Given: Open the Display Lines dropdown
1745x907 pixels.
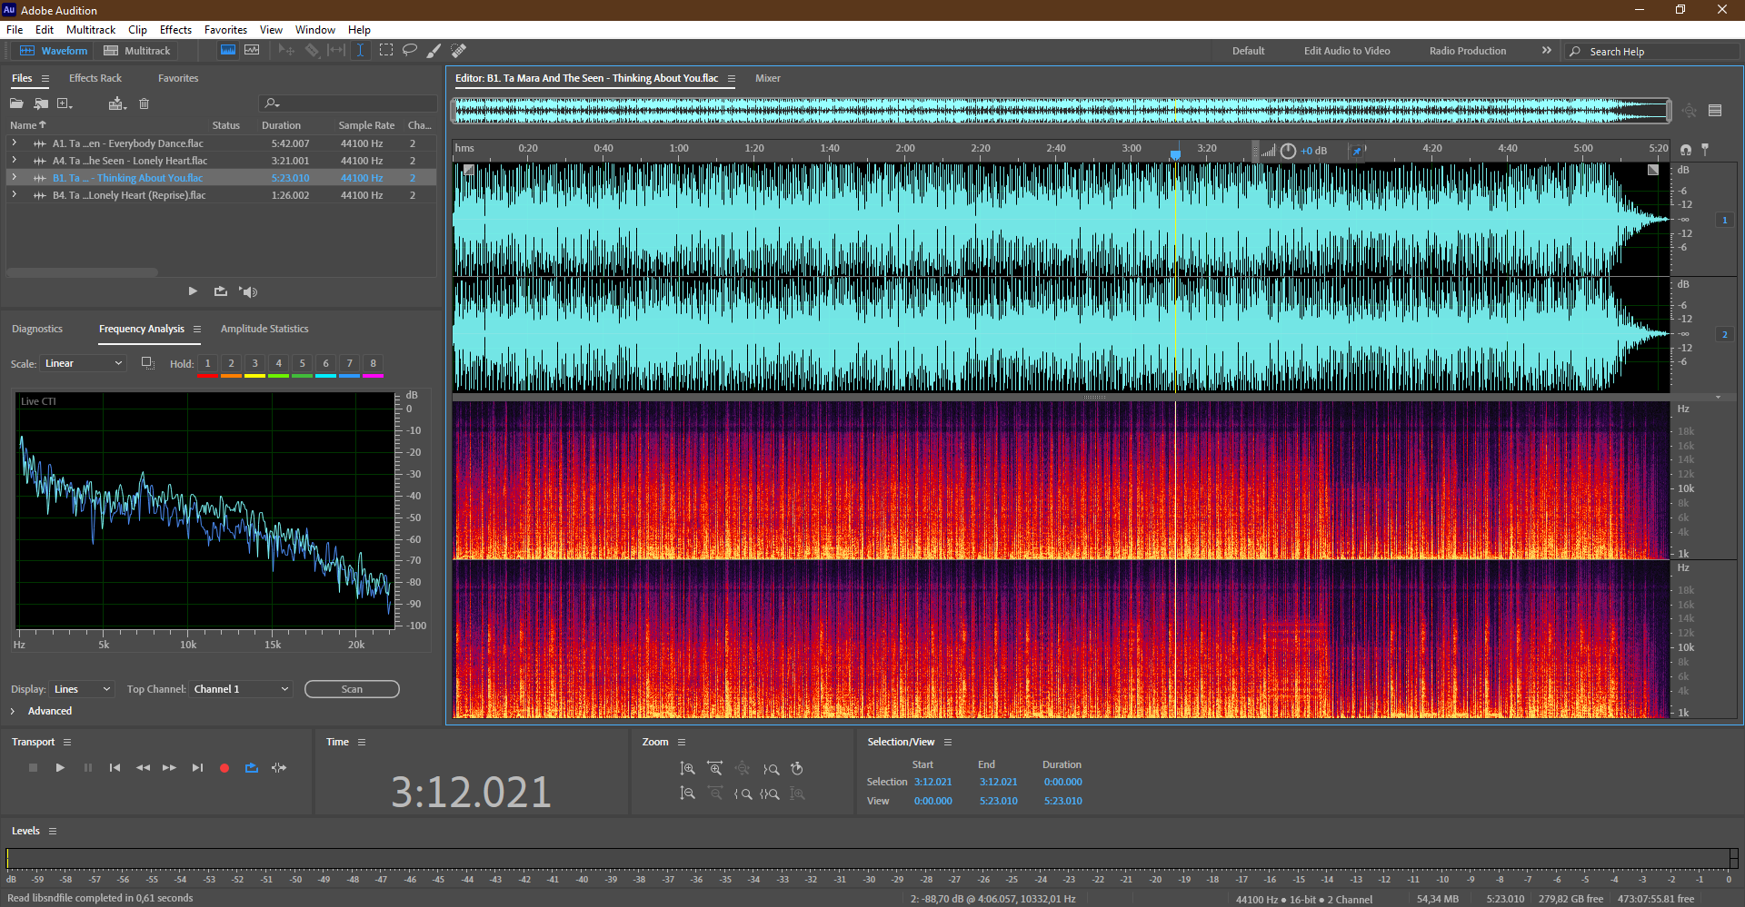Looking at the screenshot, I should [x=82, y=689].
